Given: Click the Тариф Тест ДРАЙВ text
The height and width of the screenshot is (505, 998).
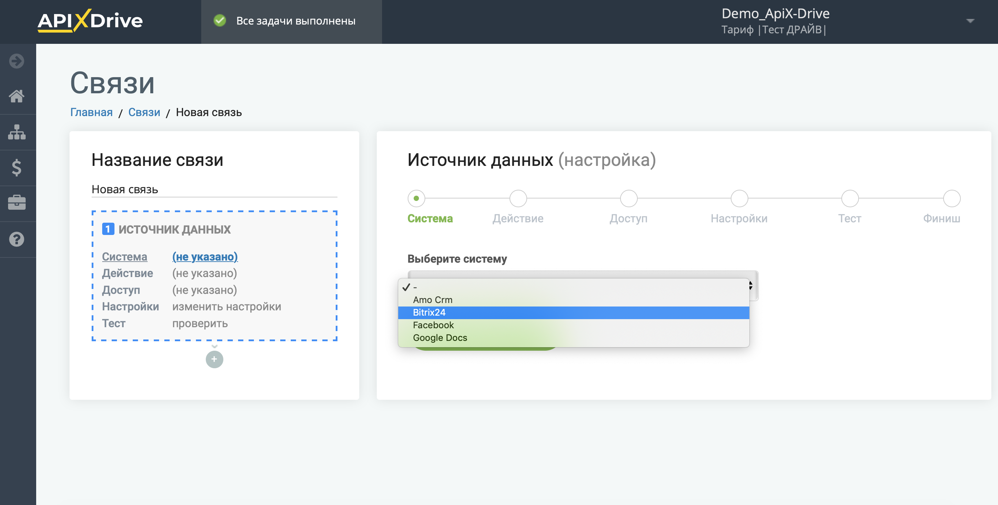Looking at the screenshot, I should (x=774, y=30).
